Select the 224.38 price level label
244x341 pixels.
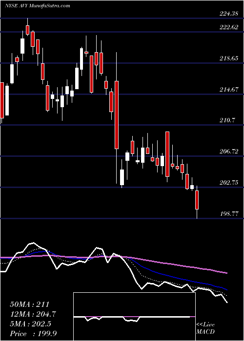(229, 14)
